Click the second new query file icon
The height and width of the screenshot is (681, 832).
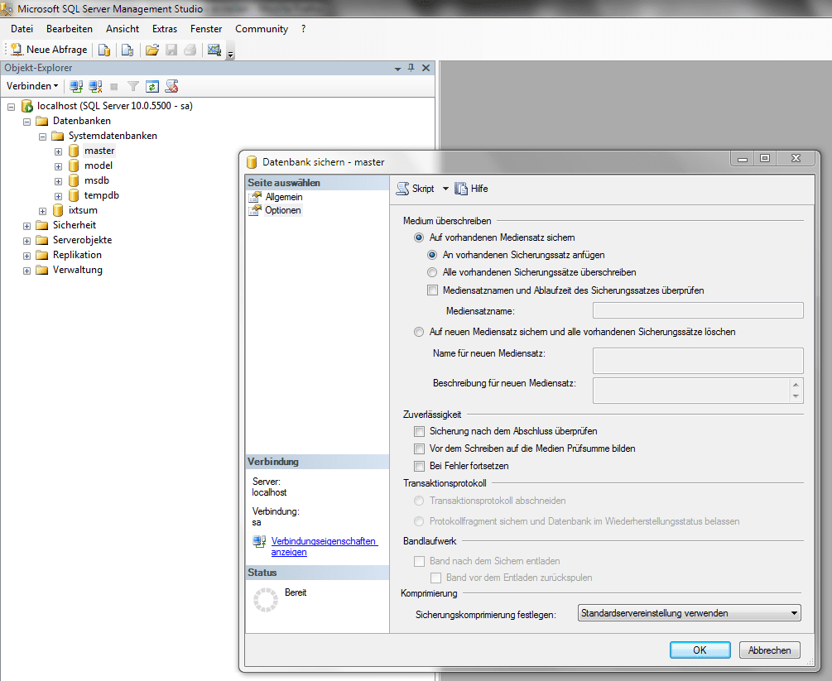tap(127, 50)
